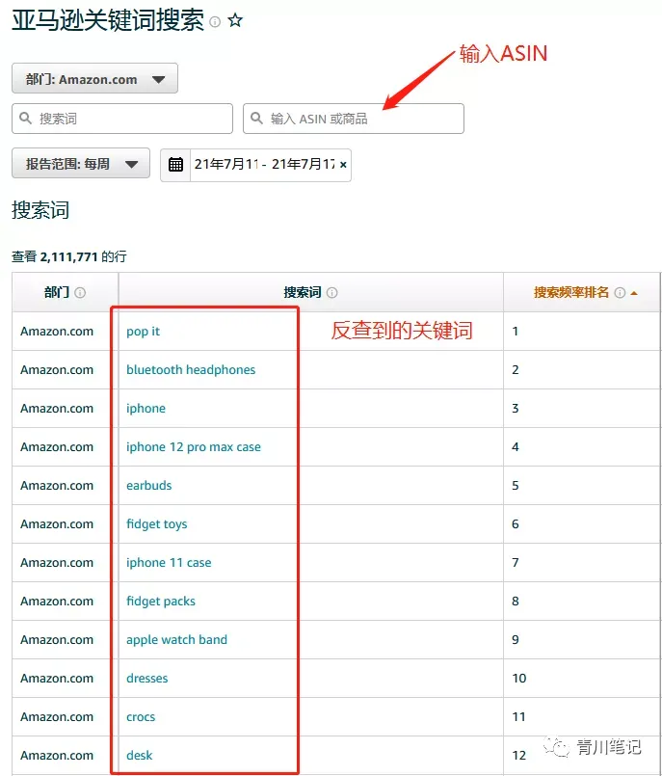The image size is (662, 776).
Task: Open the 报告范围: 每周 dropdown
Action: 81,163
